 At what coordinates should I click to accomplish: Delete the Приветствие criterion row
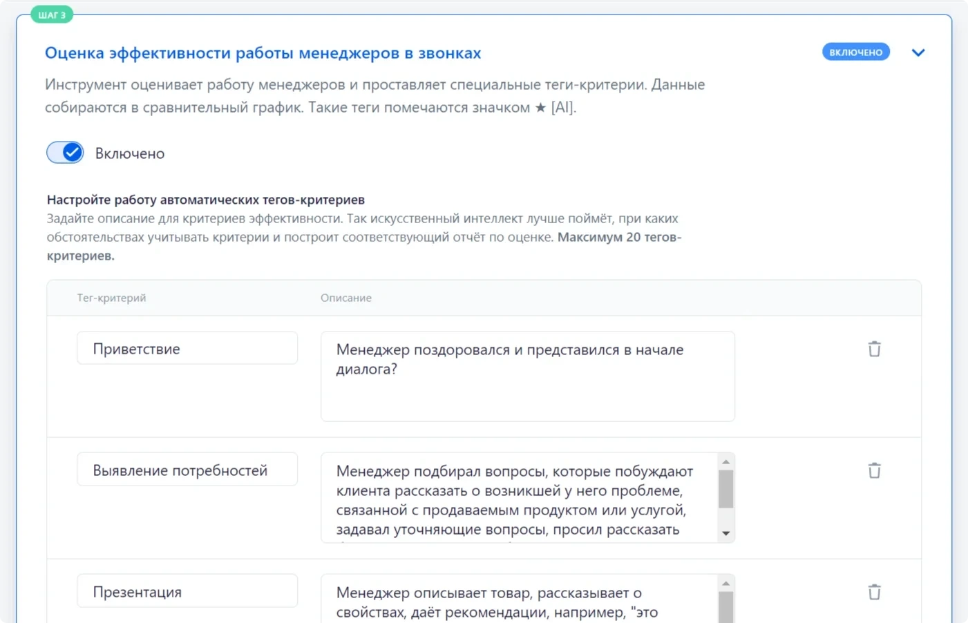coord(874,349)
